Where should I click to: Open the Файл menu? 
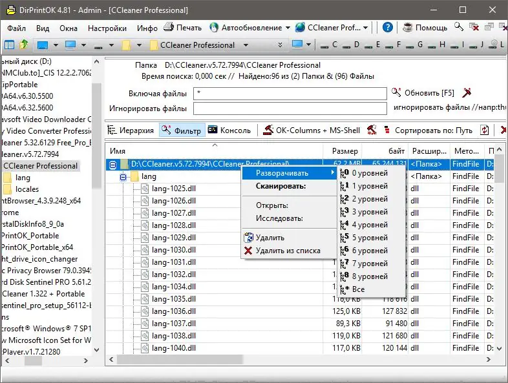click(16, 28)
